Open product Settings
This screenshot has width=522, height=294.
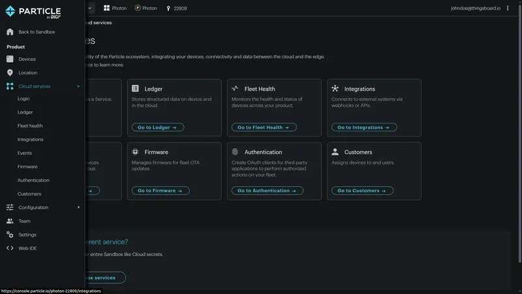coord(27,235)
